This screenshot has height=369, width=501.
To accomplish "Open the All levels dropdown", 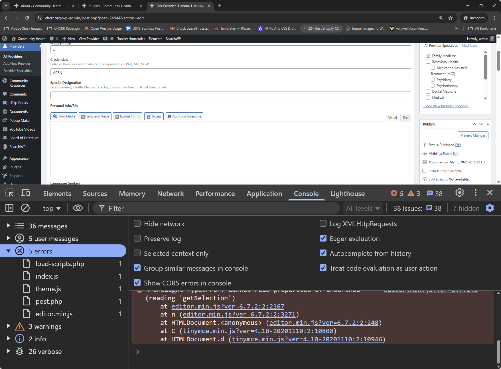I will tap(363, 208).
